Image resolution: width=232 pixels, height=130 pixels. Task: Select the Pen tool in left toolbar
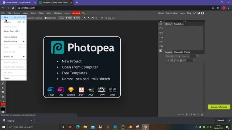click(3, 83)
